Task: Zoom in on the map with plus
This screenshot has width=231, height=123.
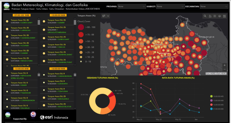Action: 225,65
